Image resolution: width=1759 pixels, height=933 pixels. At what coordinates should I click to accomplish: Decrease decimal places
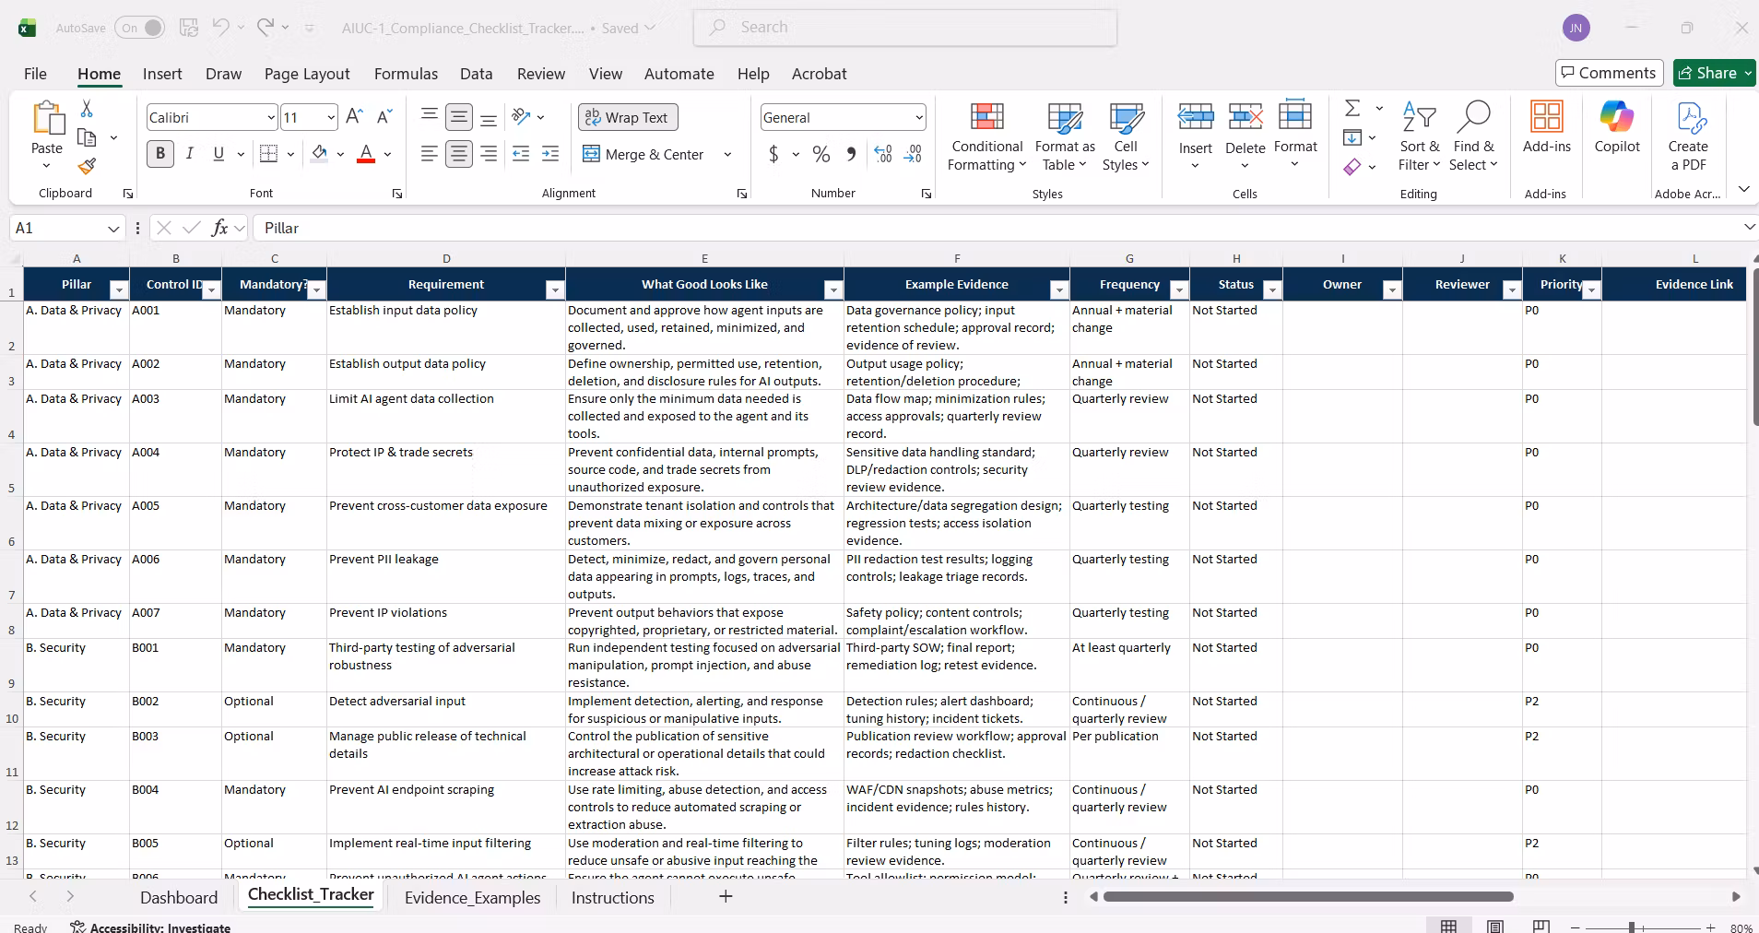click(913, 154)
